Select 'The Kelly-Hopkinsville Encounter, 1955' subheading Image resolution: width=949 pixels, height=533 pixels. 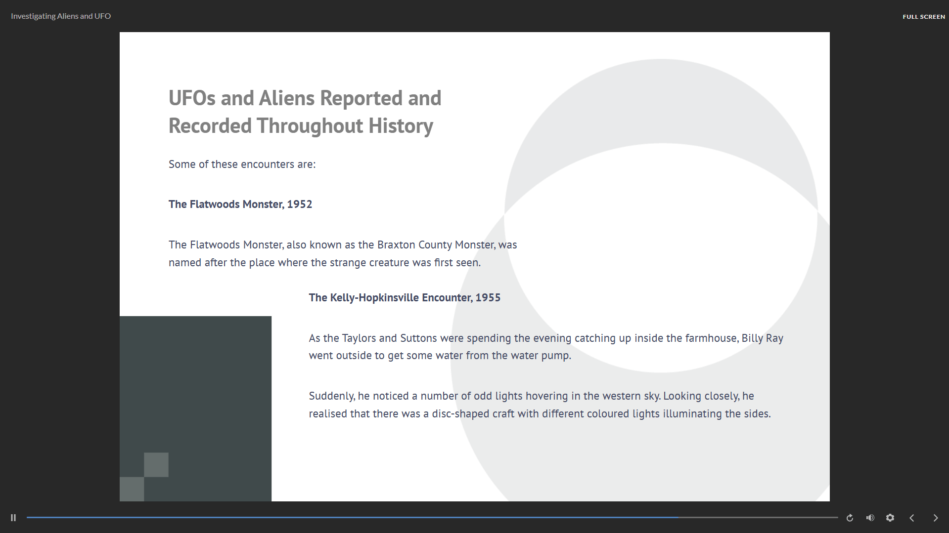pos(404,297)
